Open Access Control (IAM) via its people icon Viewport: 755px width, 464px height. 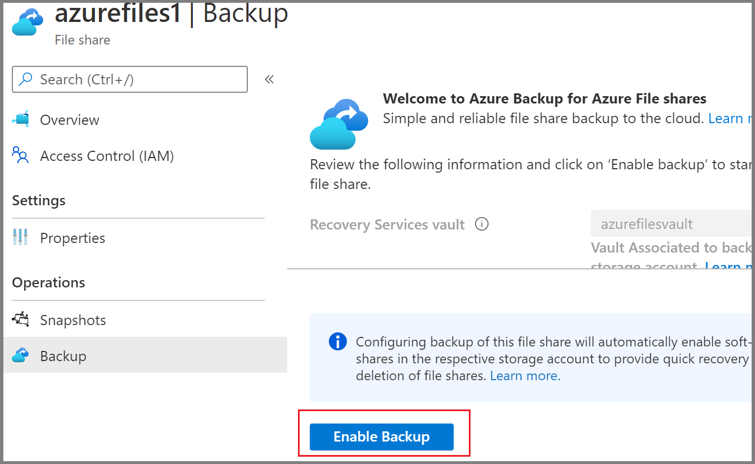pos(21,156)
